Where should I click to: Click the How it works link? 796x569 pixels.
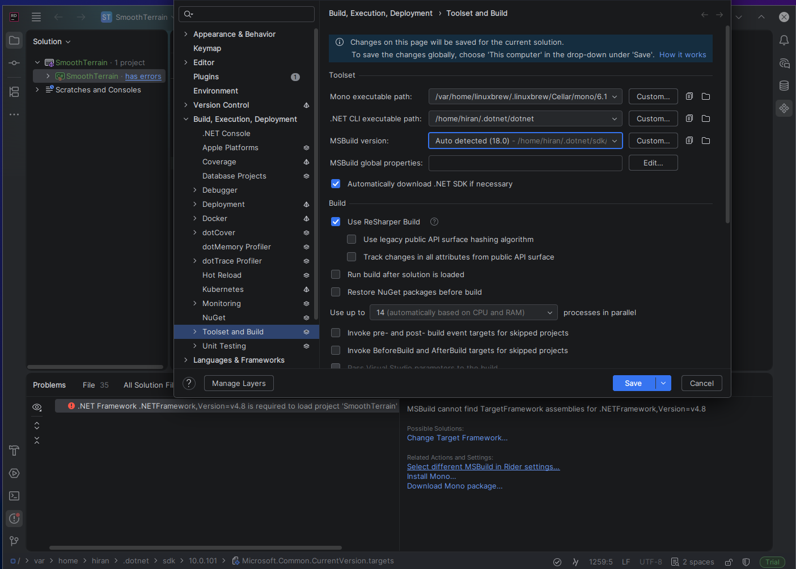(x=683, y=54)
